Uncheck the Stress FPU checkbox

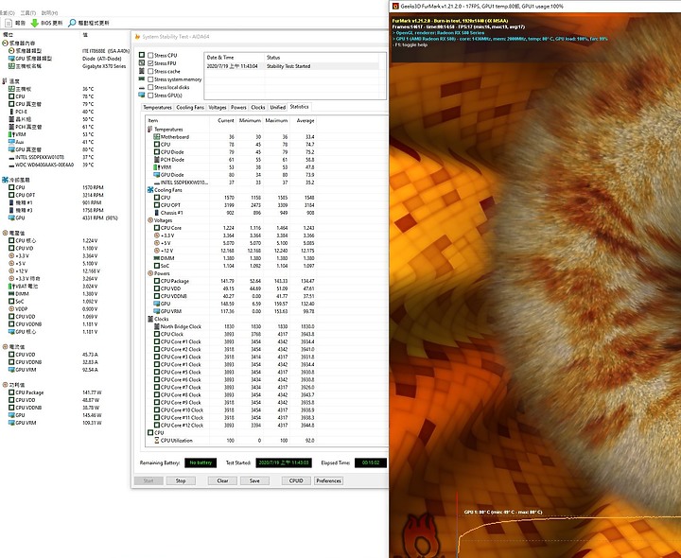pos(150,63)
